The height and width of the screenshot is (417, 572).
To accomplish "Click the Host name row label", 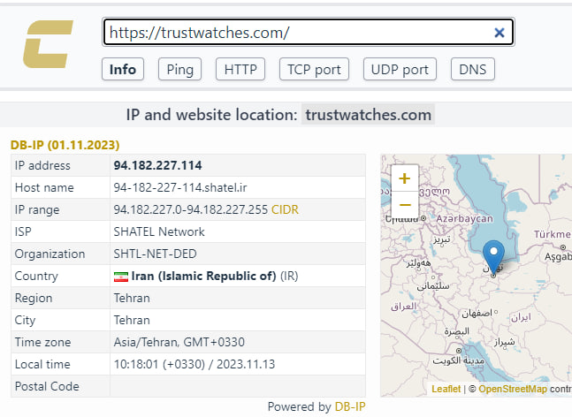I will [44, 187].
